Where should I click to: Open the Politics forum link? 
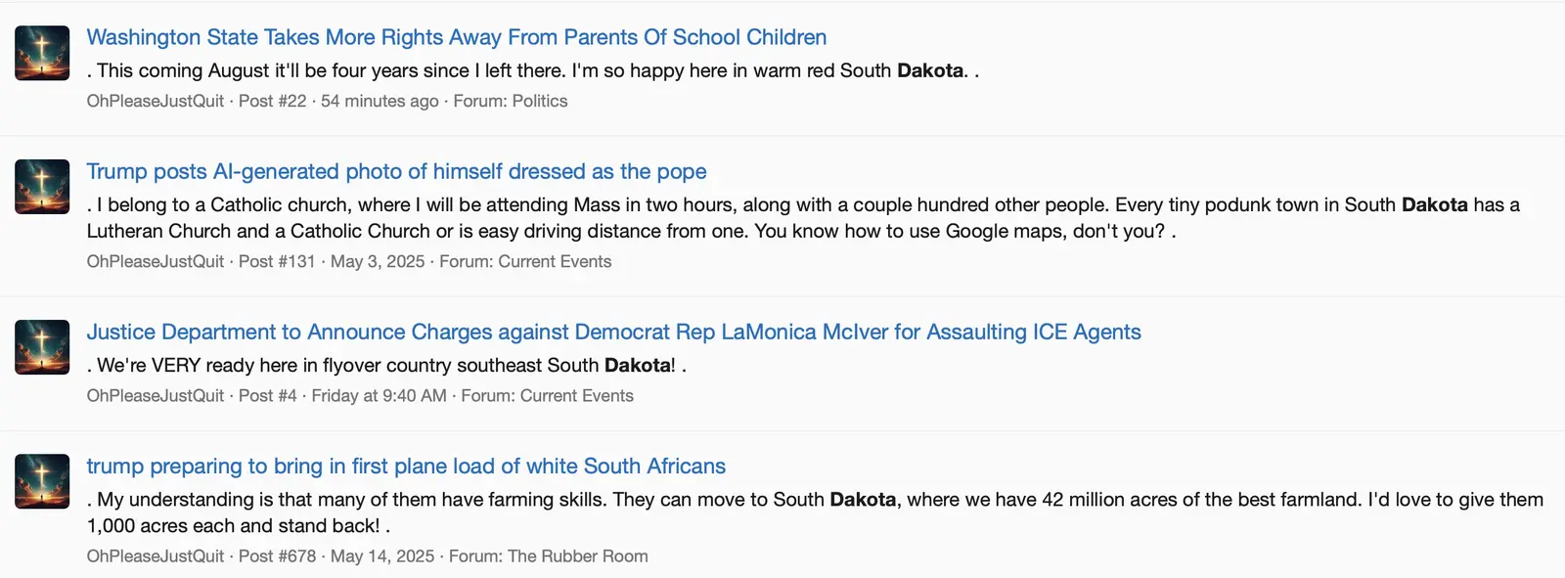tap(539, 101)
